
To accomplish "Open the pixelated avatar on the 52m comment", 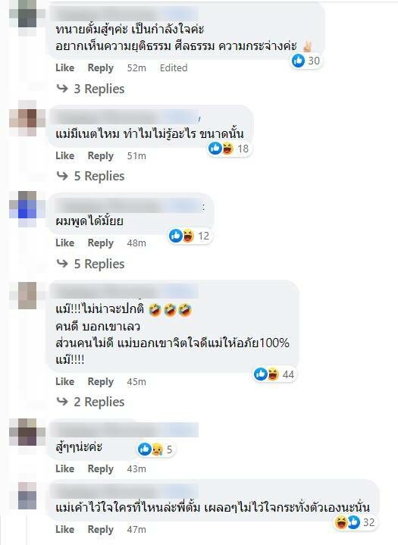I will click(27, 14).
